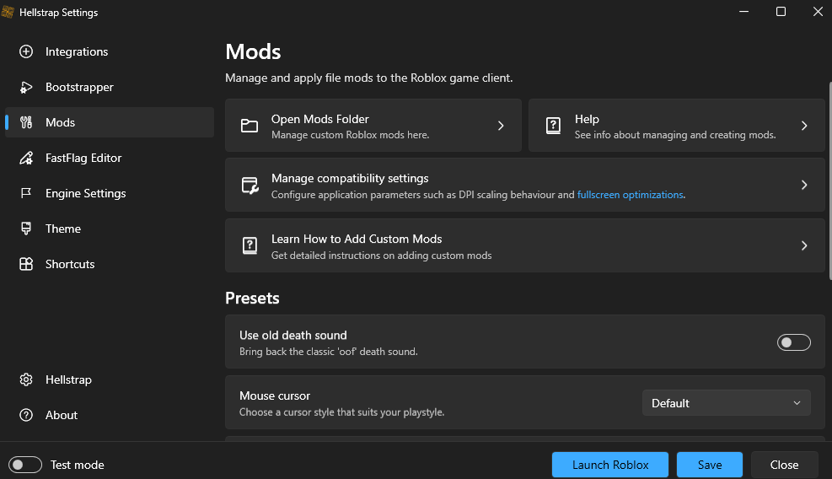Image resolution: width=832 pixels, height=479 pixels.
Task: Click the chevron on the Help card
Action: pyautogui.click(x=804, y=126)
